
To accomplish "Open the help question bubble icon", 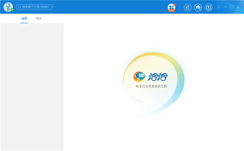I will (209, 7).
